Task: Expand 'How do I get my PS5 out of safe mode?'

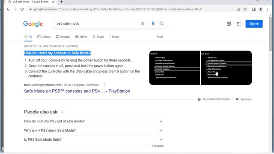Action: pyautogui.click(x=94, y=121)
